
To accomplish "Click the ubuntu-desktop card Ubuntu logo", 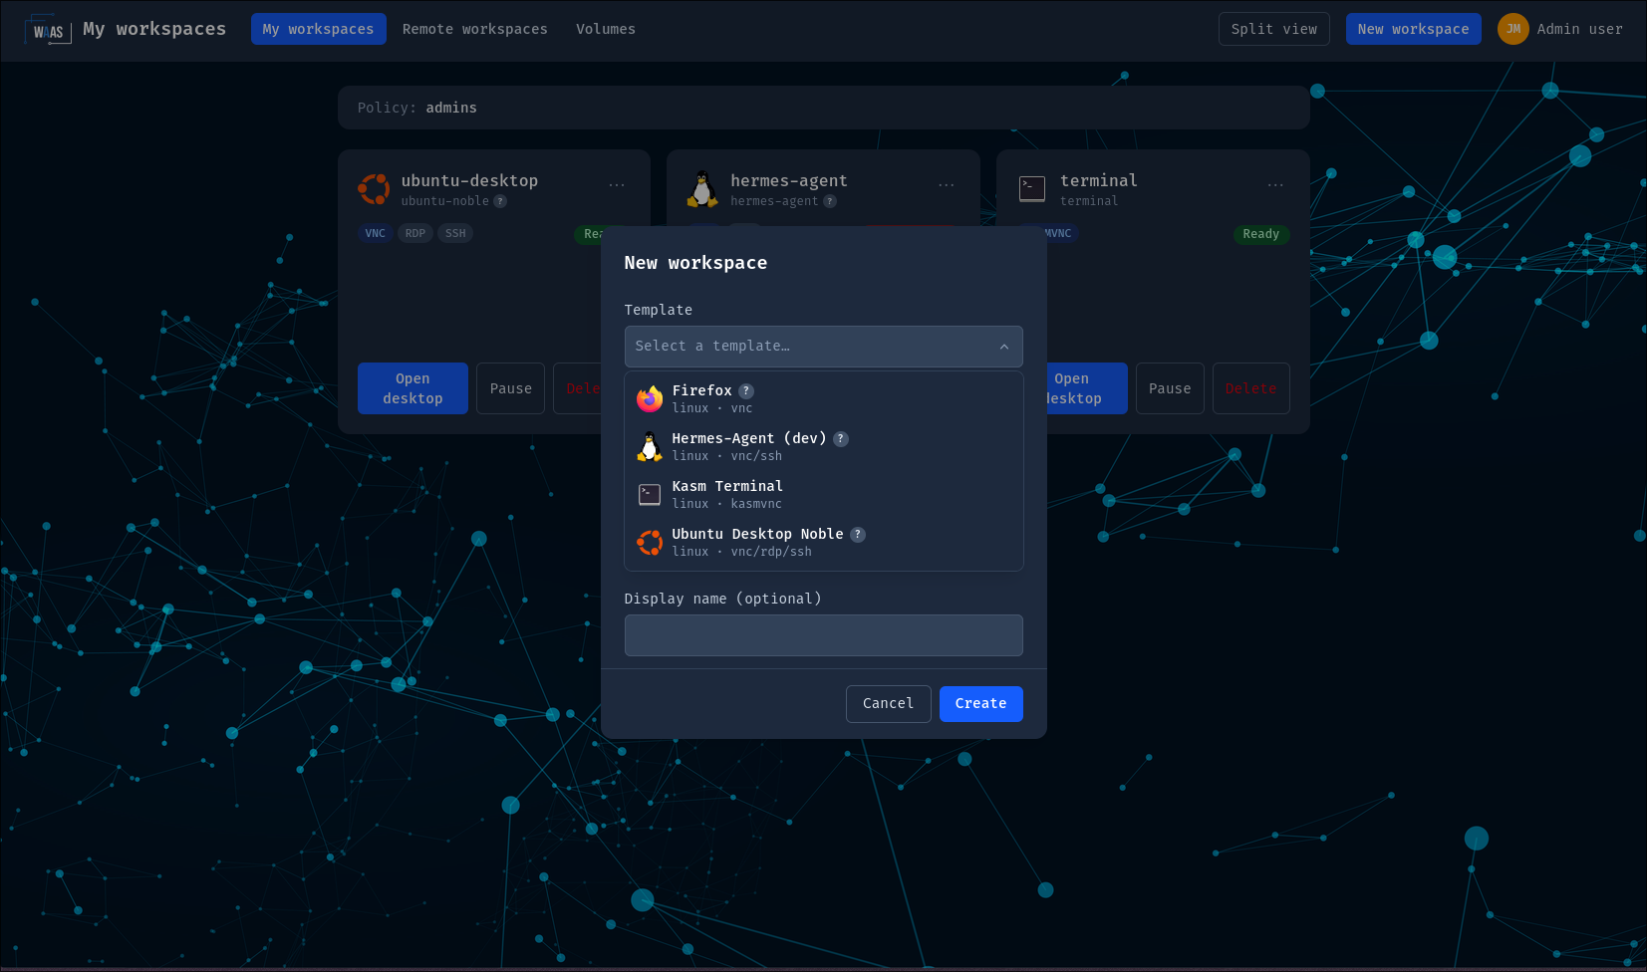I will click(x=374, y=188).
